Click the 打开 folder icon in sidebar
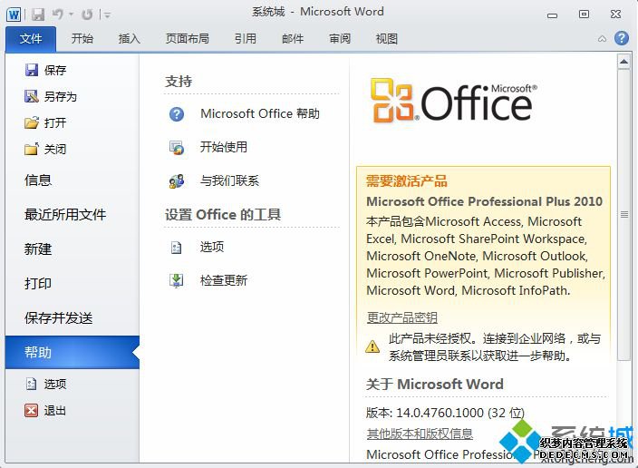 pyautogui.click(x=32, y=122)
